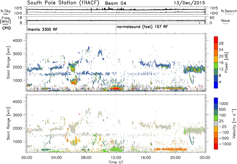Select the 04:00 time axis label
237x164 pixels.
pyautogui.click(x=56, y=157)
